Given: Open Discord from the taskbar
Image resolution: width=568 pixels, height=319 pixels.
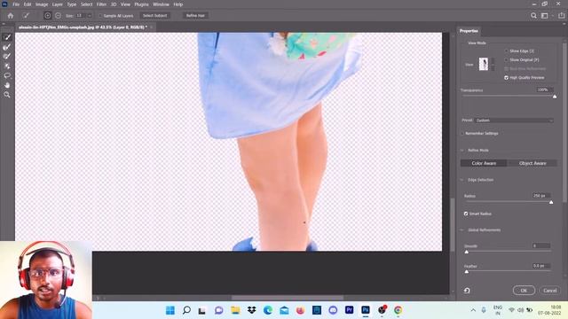Looking at the screenshot, I should pos(333,310).
